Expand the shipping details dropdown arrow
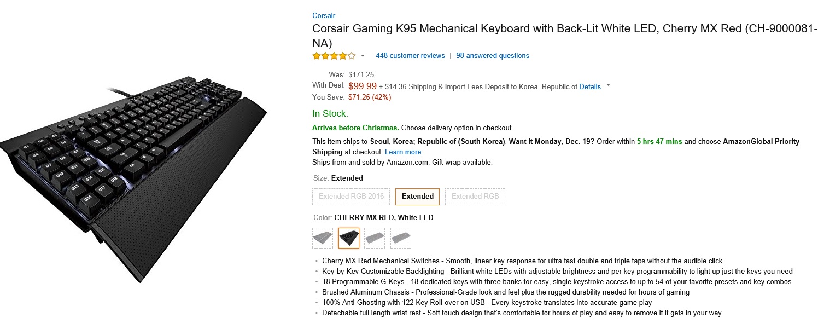Screen dimensions: 818x329 (x=609, y=86)
